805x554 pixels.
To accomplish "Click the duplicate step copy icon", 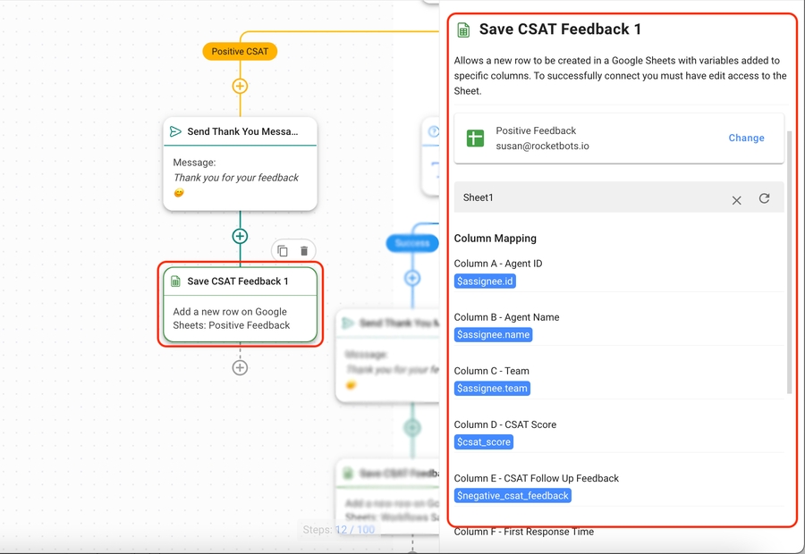I will (x=283, y=251).
